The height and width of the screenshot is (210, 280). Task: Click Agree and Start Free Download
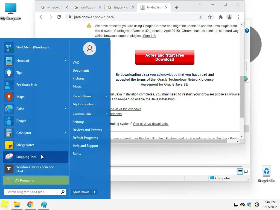[x=165, y=57]
